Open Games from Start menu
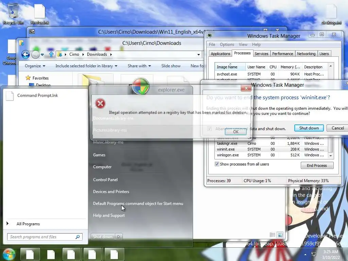The image size is (348, 261). 99,155
